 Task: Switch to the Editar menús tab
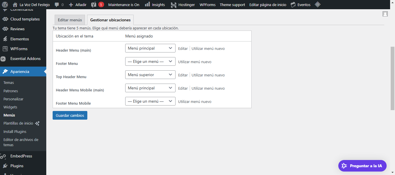[70, 20]
